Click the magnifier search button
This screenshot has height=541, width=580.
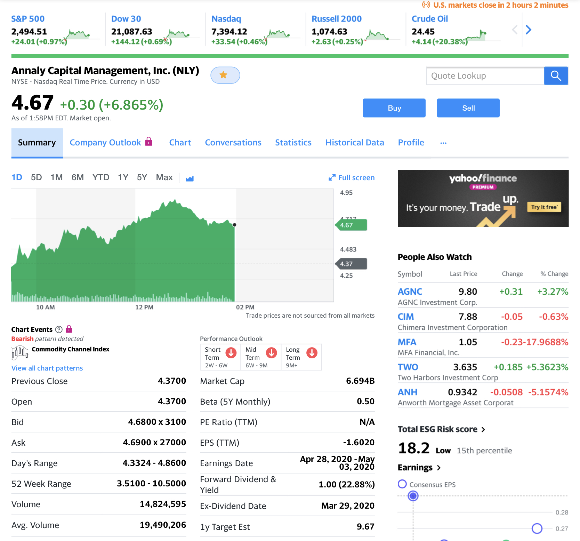(556, 76)
